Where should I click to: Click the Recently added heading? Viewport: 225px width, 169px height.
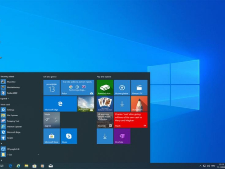tap(7, 77)
